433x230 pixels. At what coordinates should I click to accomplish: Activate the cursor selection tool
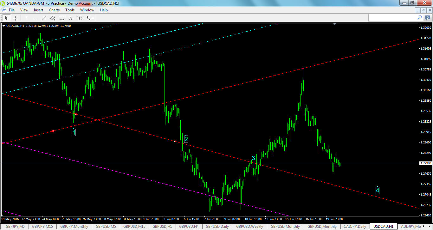click(x=6, y=18)
